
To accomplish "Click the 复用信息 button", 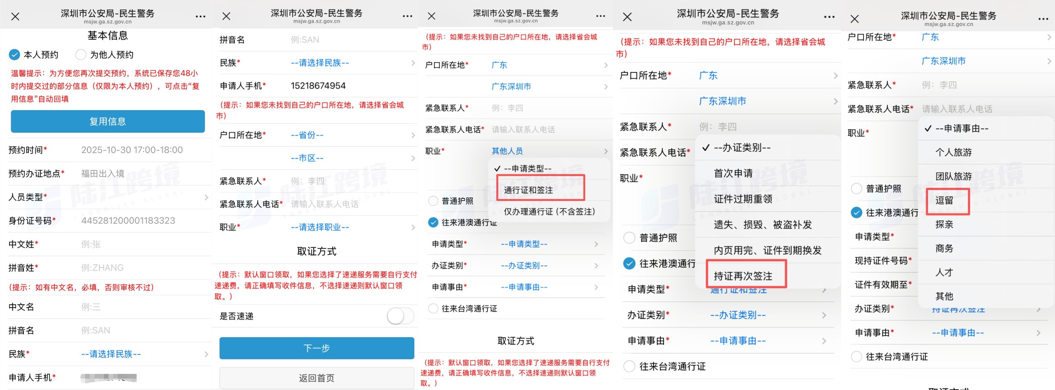I will click(108, 121).
